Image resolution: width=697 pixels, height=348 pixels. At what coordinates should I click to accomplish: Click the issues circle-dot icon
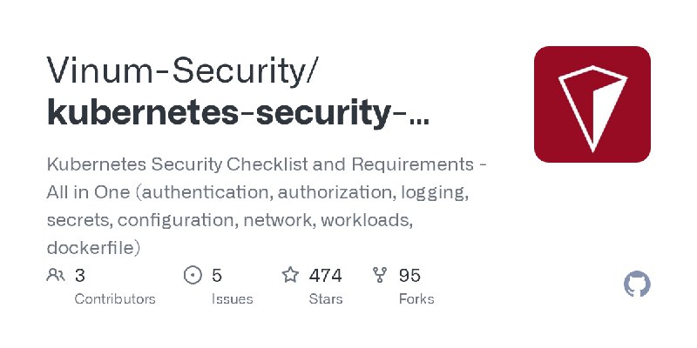(193, 275)
